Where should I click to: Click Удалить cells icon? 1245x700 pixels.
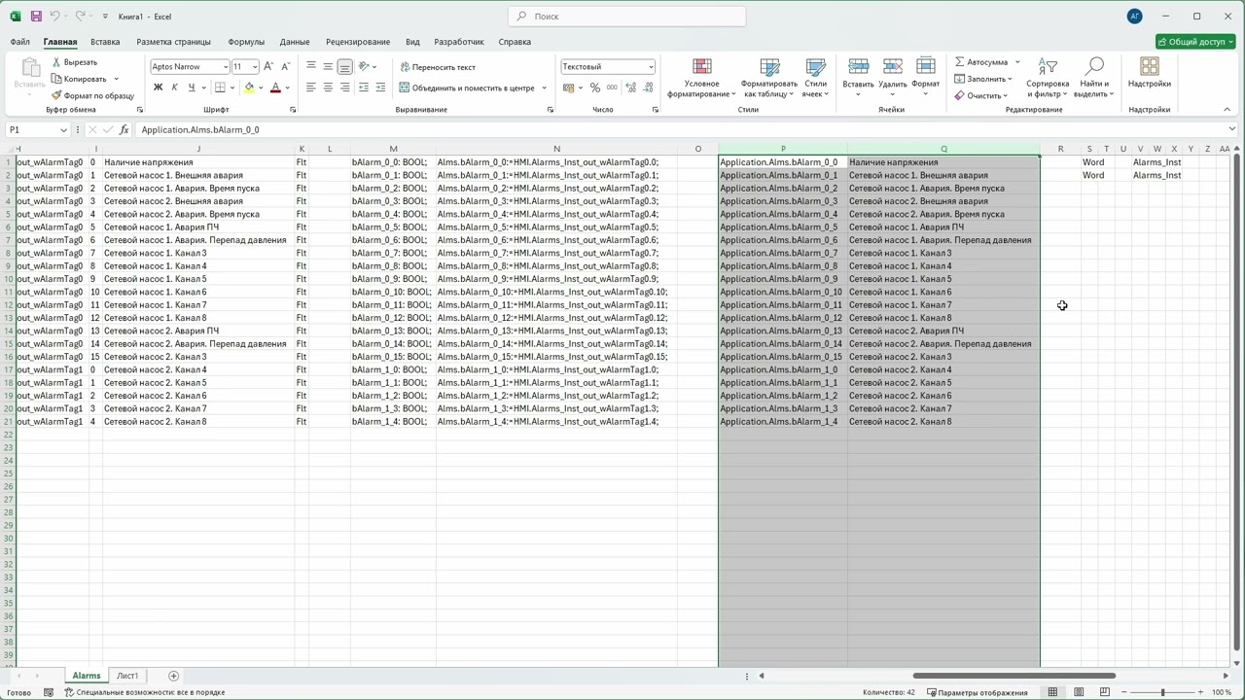(892, 67)
